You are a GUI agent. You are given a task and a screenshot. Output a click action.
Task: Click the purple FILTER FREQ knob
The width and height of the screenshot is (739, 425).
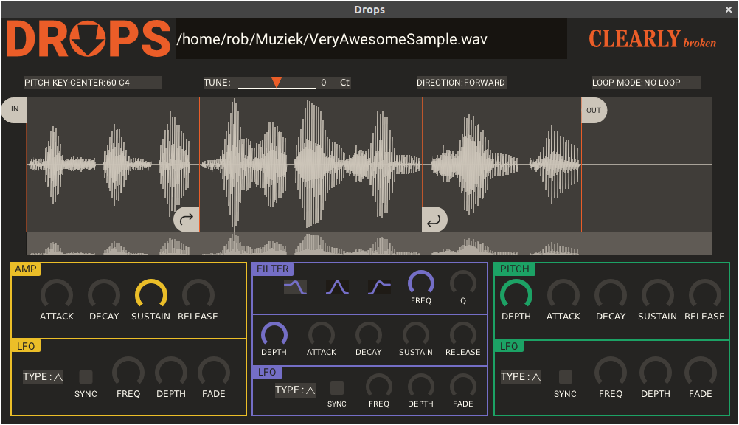point(421,283)
